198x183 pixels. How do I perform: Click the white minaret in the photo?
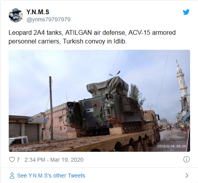coord(181,79)
